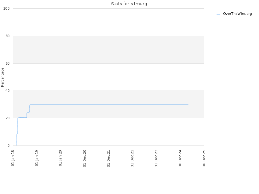
Task: Click the 01.Jan.19 x-axis label
Action: 37,158
